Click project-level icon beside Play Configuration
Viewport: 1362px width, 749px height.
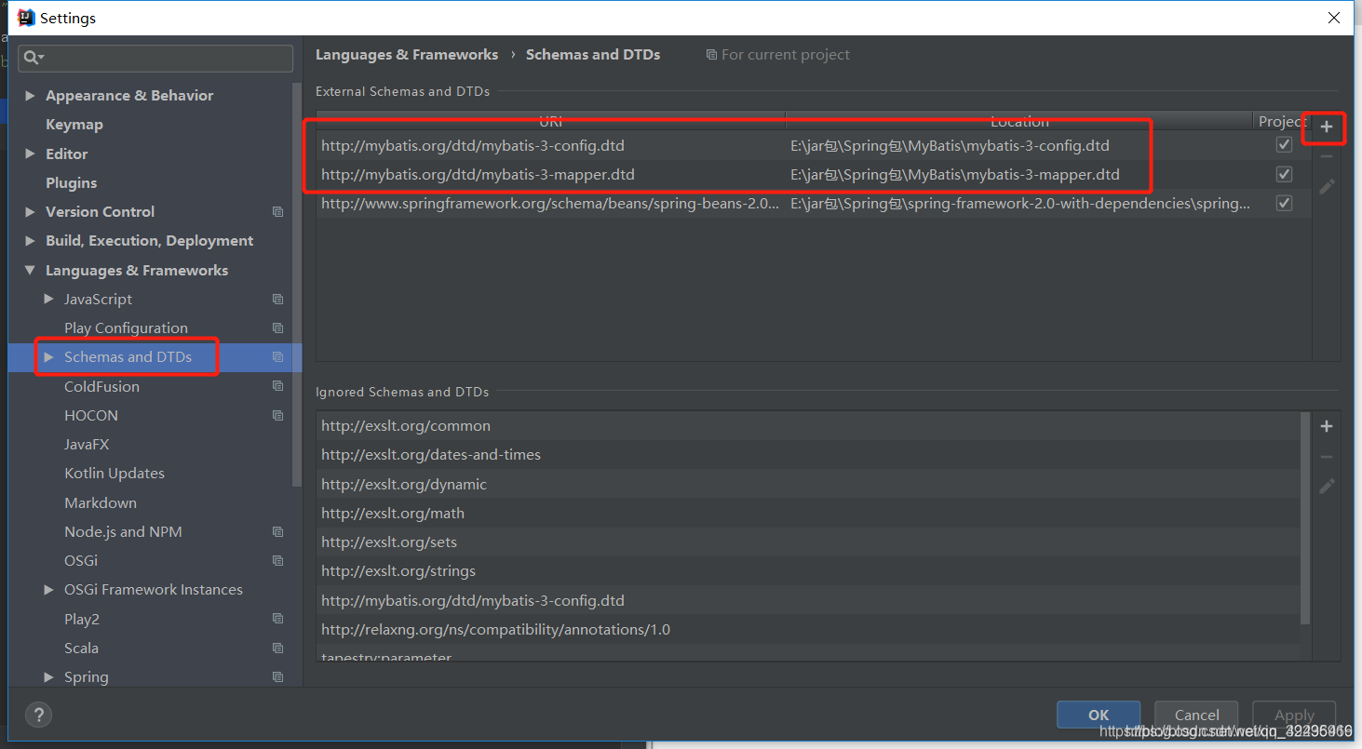point(277,328)
